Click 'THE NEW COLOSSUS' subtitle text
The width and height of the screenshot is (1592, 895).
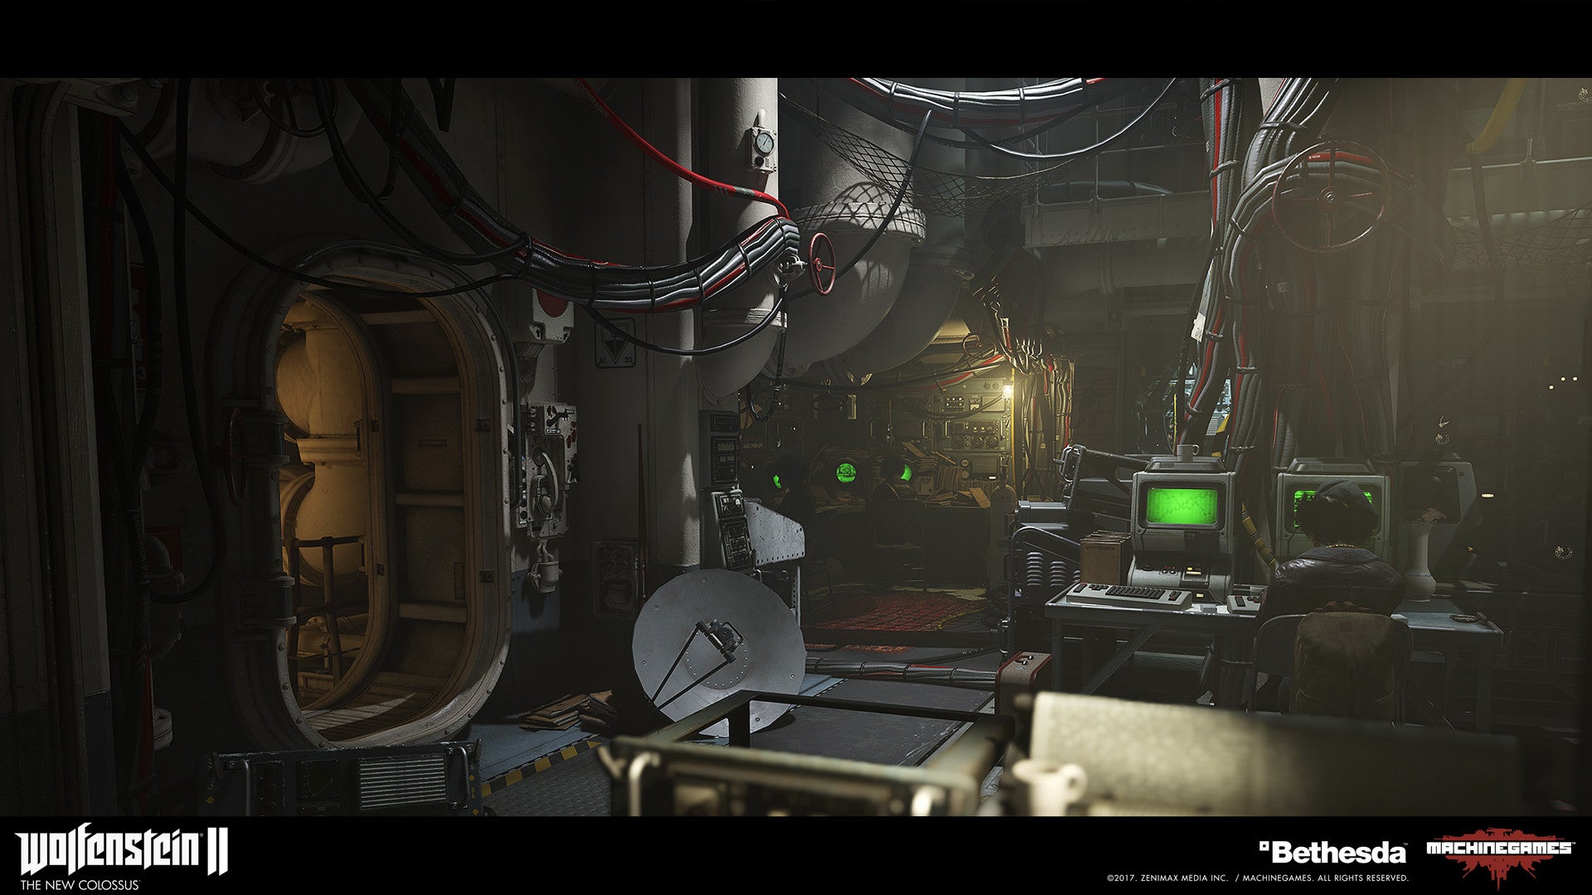(80, 885)
